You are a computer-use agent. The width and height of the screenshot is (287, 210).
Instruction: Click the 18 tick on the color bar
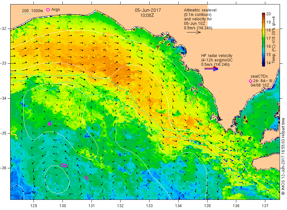268,30
